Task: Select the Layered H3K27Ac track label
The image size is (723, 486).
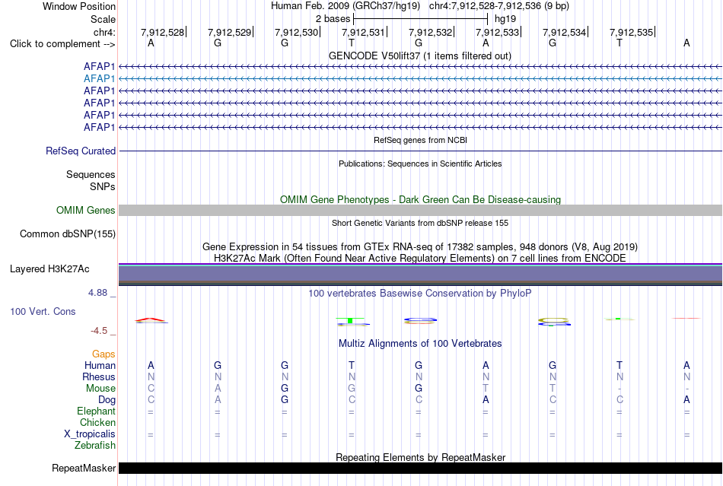Action: point(49,269)
